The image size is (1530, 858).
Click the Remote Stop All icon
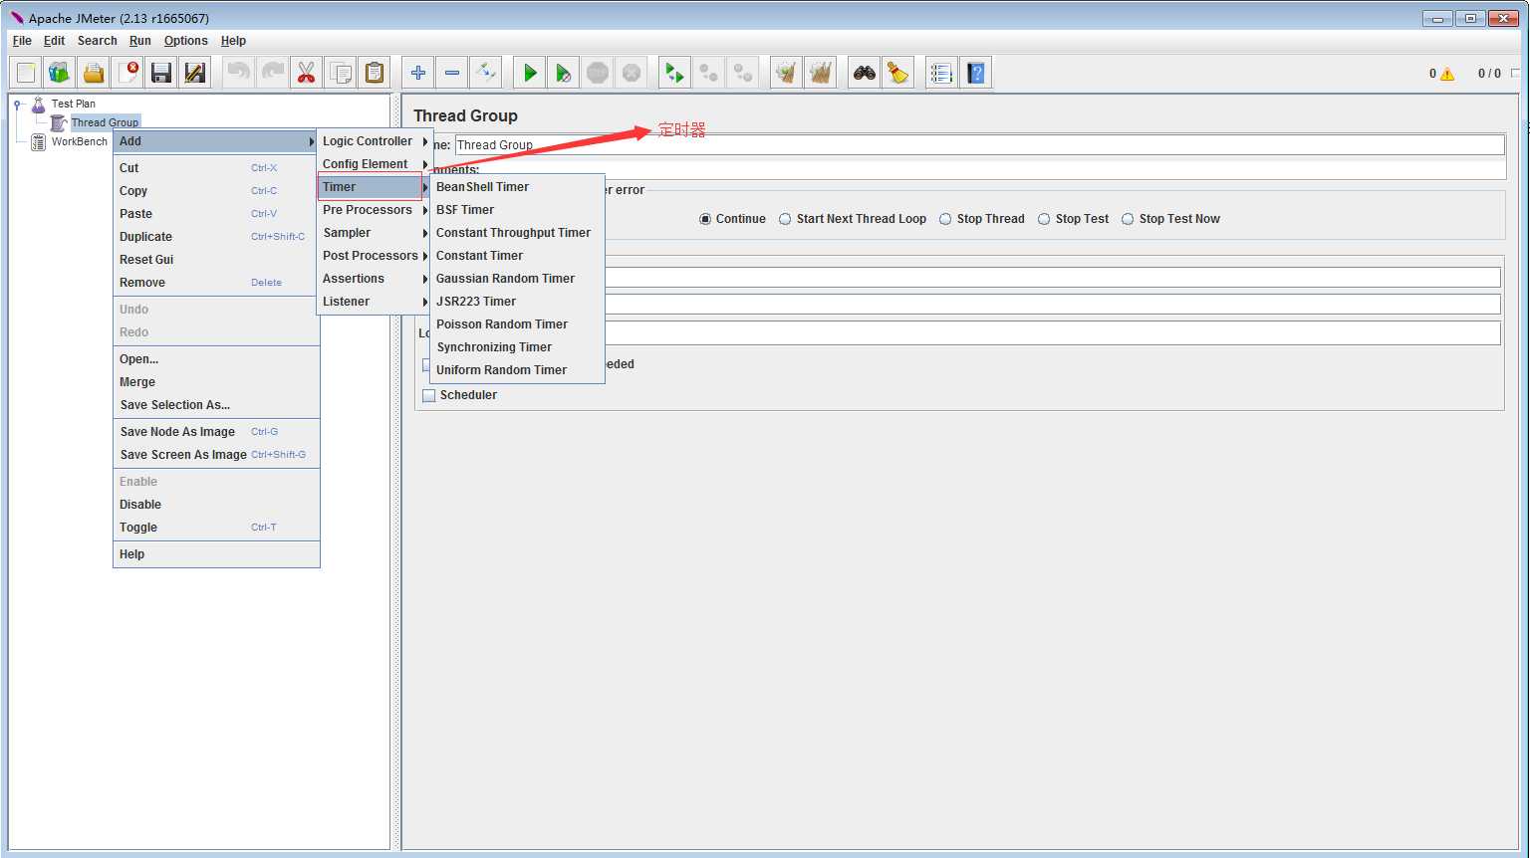pyautogui.click(x=709, y=73)
